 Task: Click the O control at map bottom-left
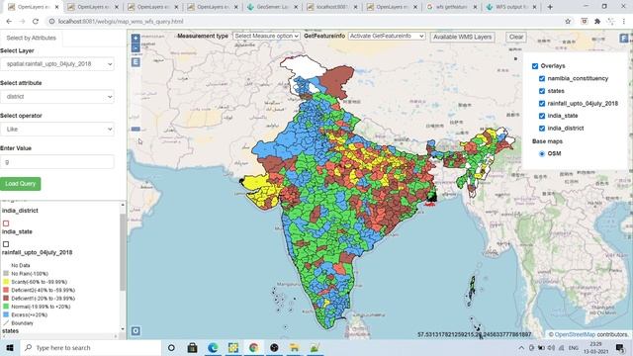(136, 331)
